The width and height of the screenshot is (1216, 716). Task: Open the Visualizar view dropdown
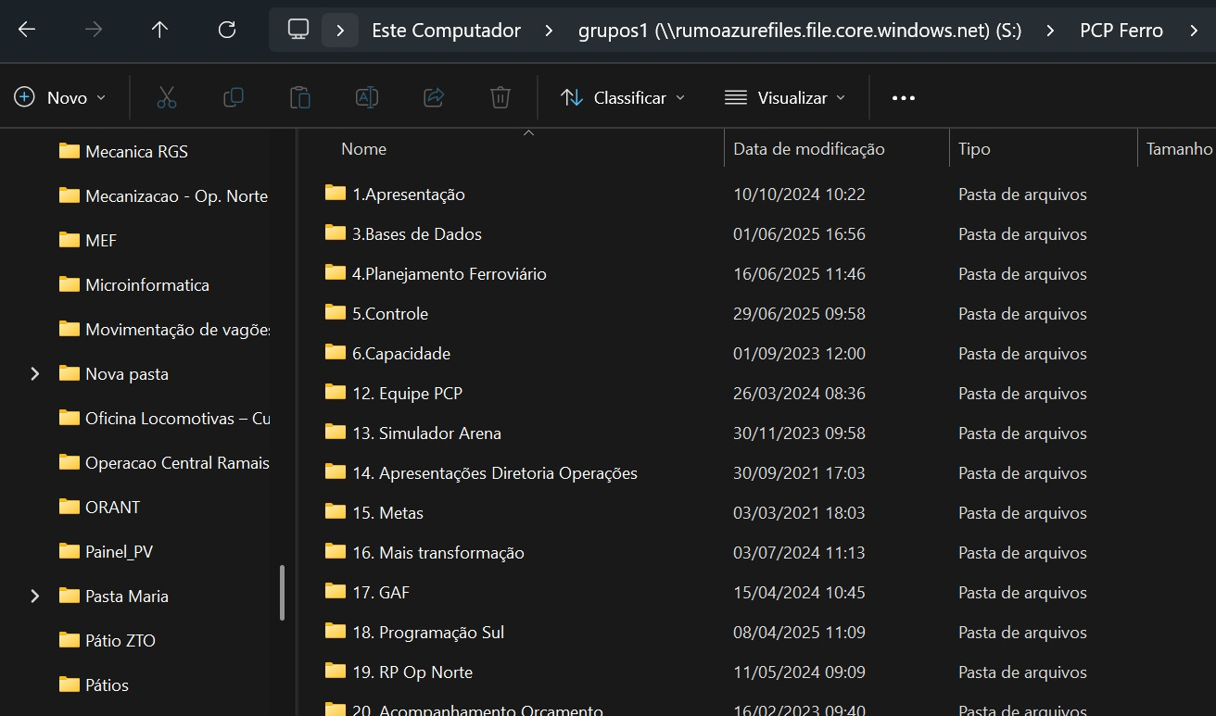pos(786,97)
